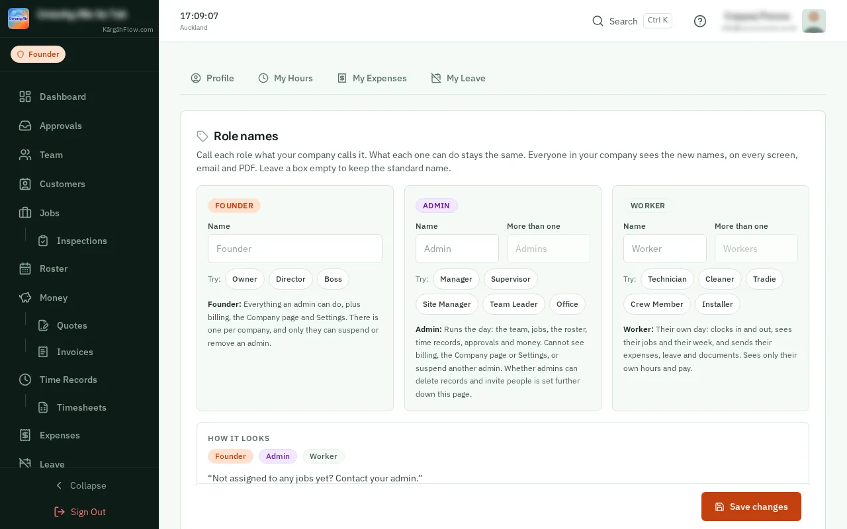Choose the Owner suggestion chip
The image size is (847, 529).
pyautogui.click(x=245, y=279)
